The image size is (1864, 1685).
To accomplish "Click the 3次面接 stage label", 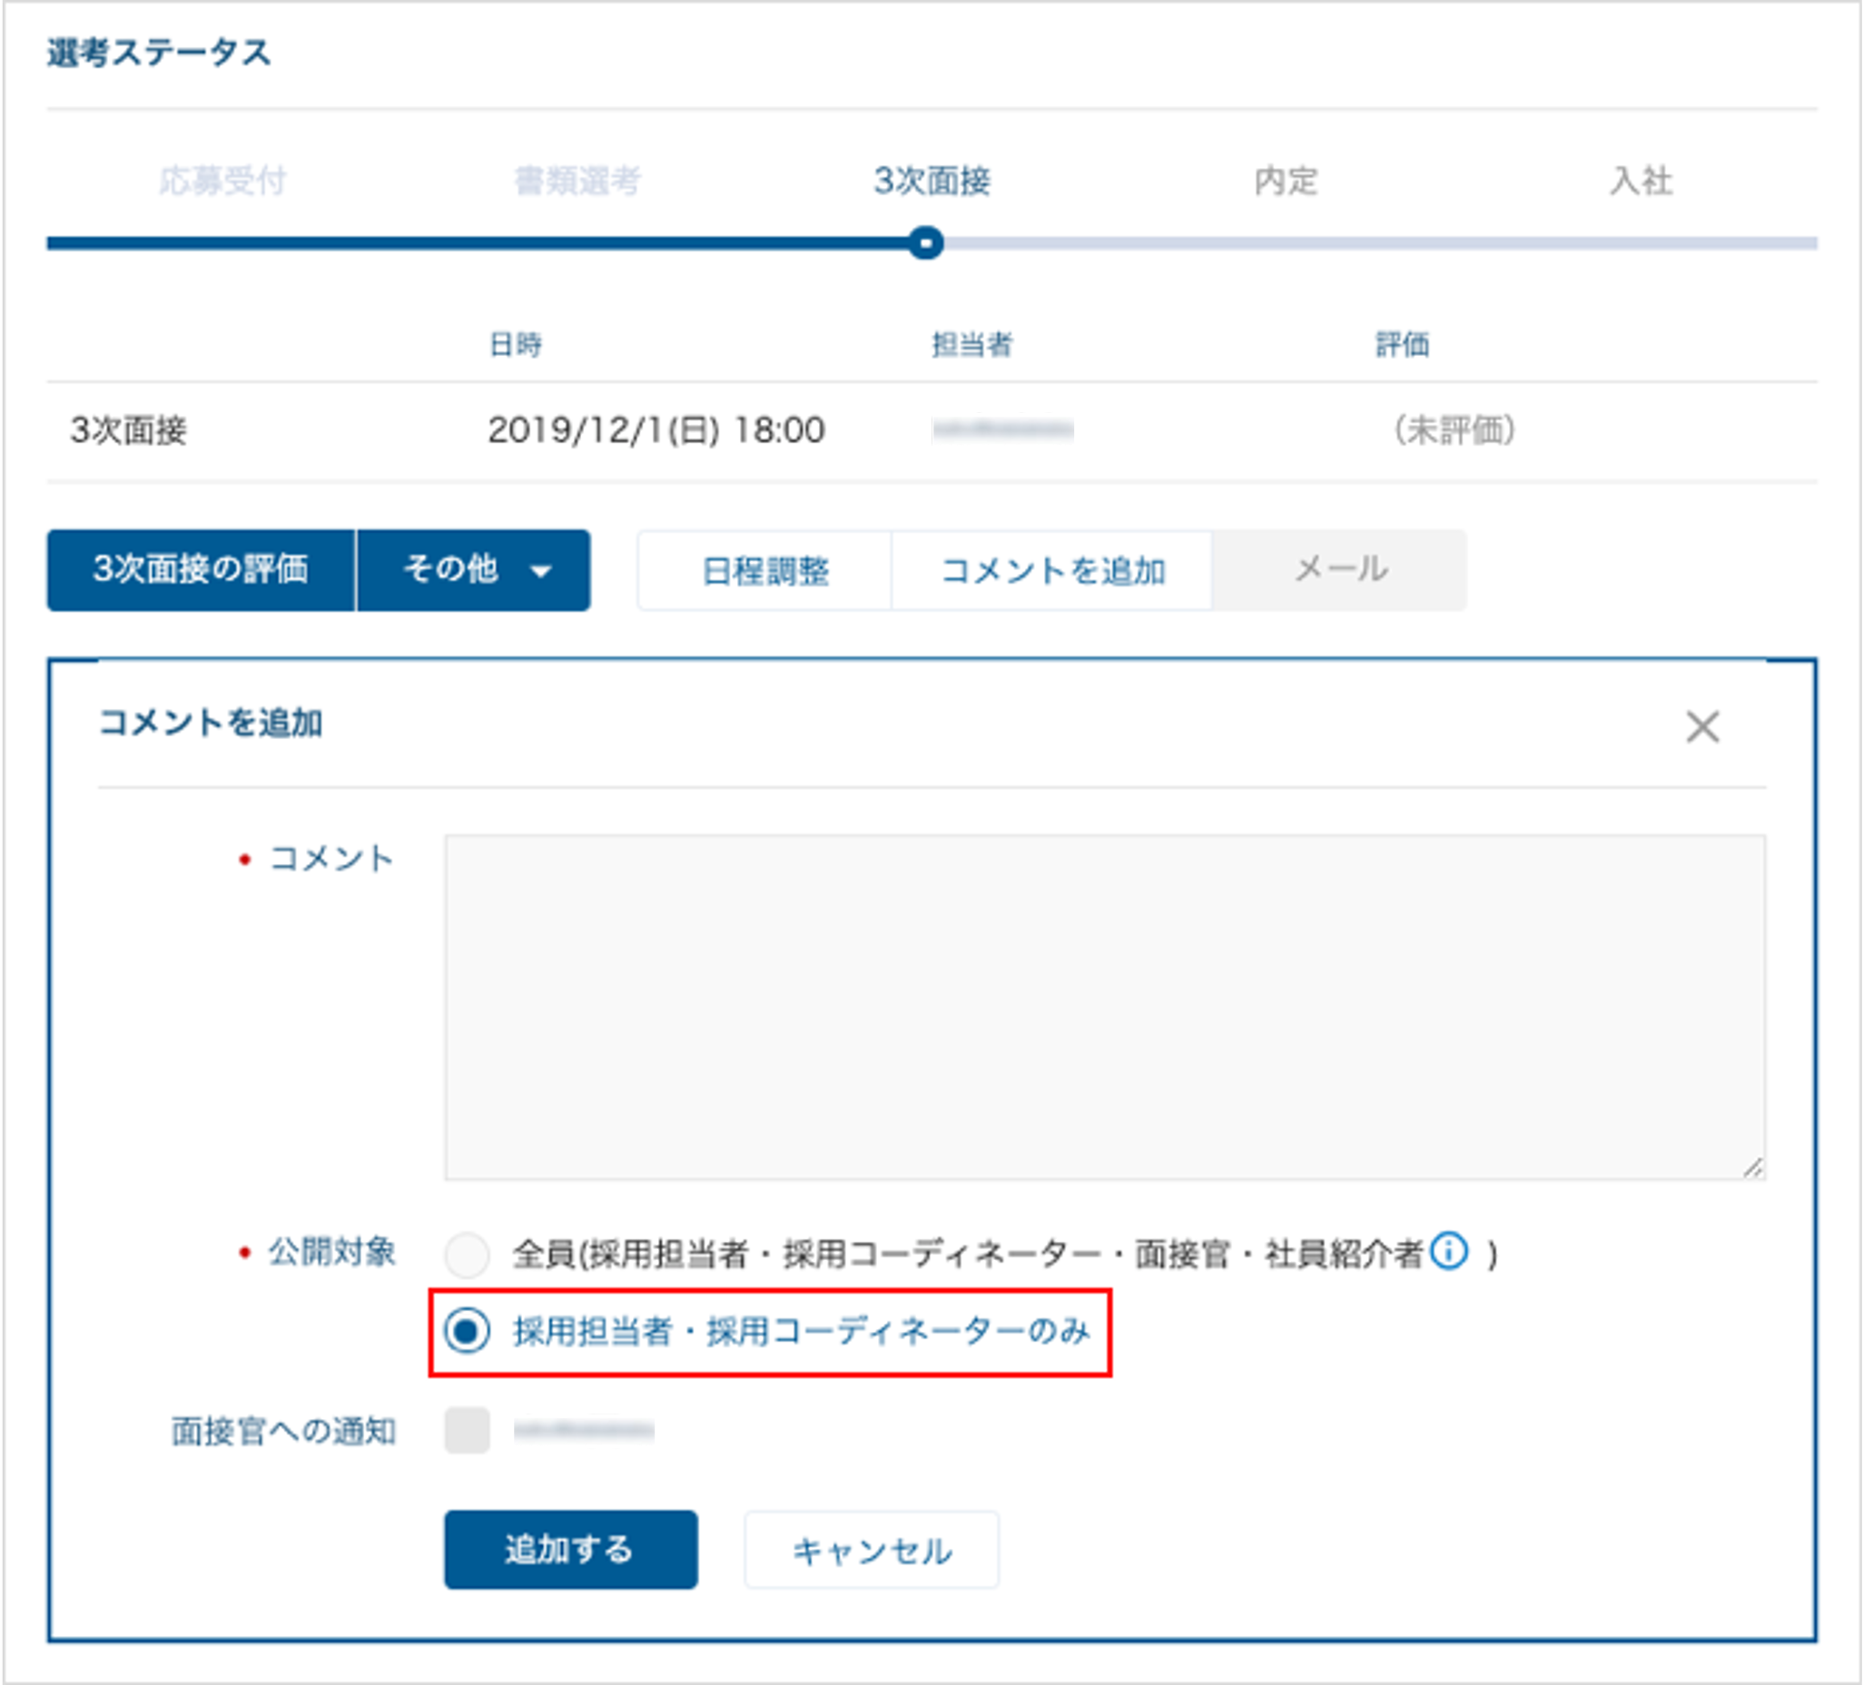I will pyautogui.click(x=932, y=181).
